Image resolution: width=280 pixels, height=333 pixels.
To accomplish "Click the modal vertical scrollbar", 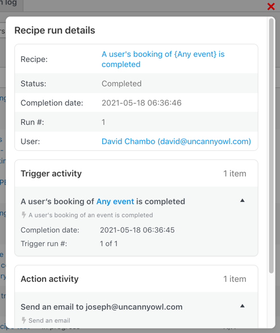I will 271,146.
